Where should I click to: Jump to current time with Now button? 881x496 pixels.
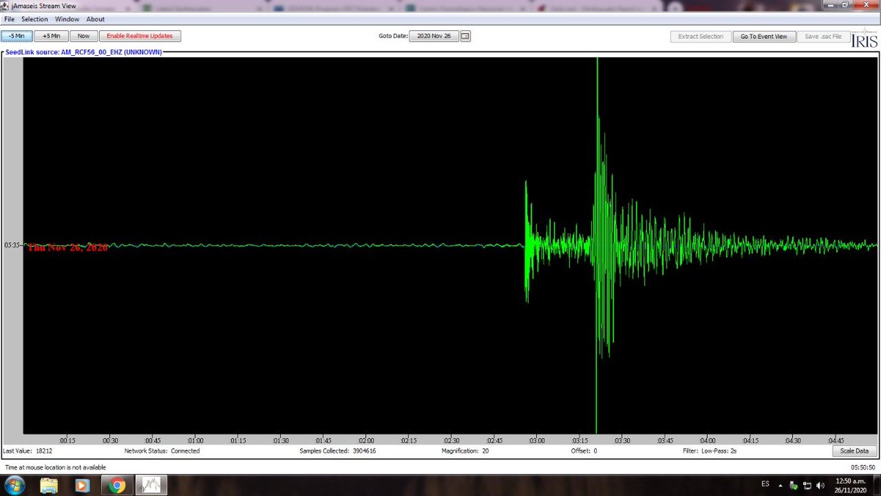(84, 36)
